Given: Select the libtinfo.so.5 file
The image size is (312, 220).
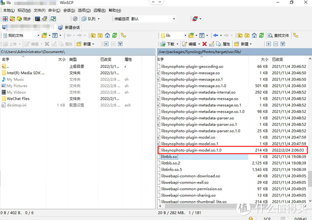Looking at the screenshot, I should tap(172, 169).
